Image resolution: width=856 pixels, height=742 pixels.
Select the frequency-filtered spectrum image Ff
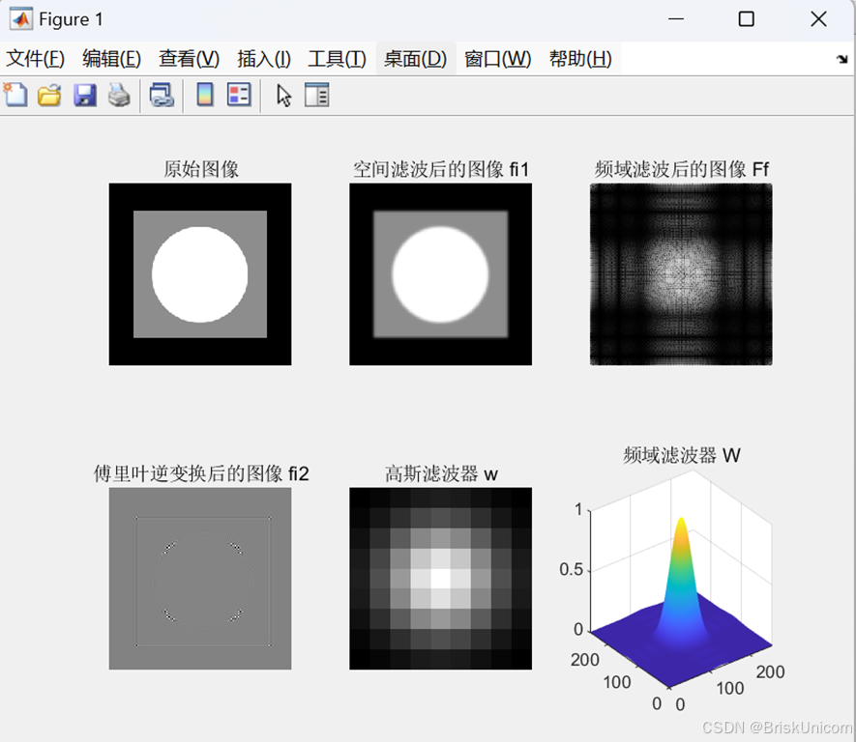click(681, 274)
